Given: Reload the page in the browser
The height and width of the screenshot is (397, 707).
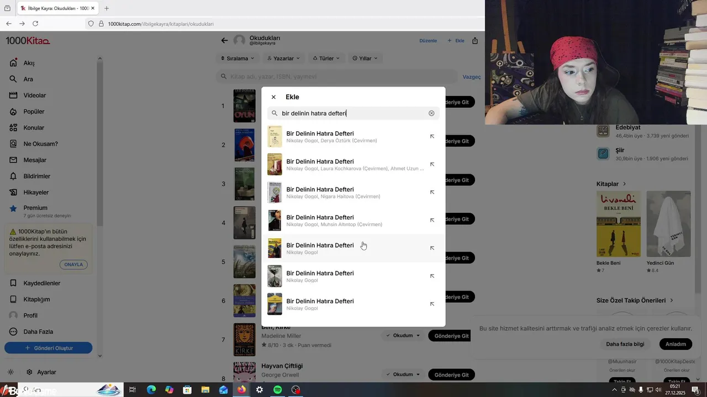Looking at the screenshot, I should pos(35,24).
